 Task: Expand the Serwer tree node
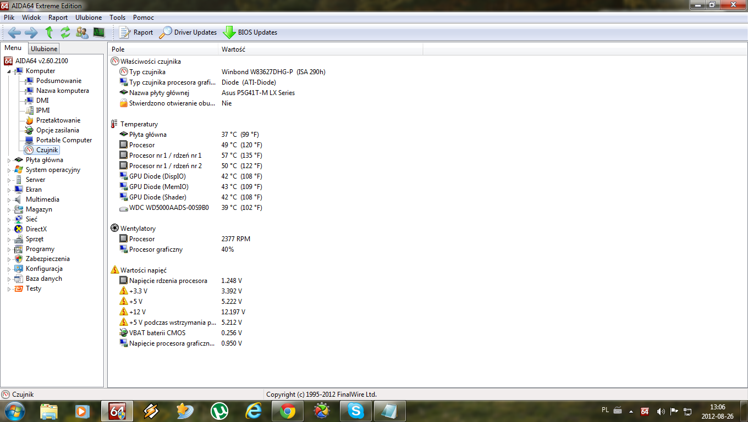[9, 180]
